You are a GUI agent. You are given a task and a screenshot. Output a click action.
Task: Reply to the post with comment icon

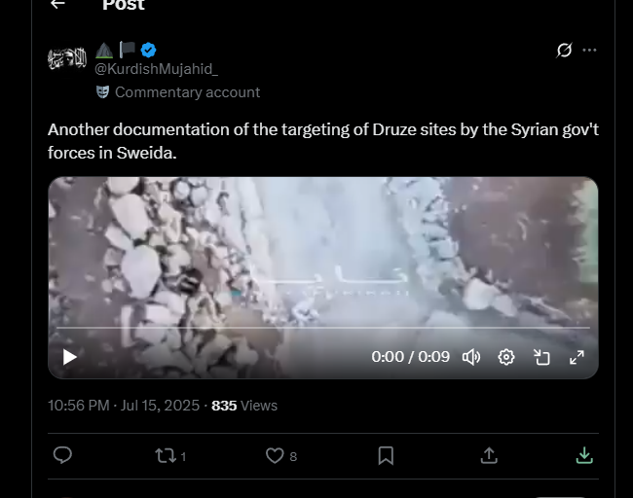click(62, 455)
